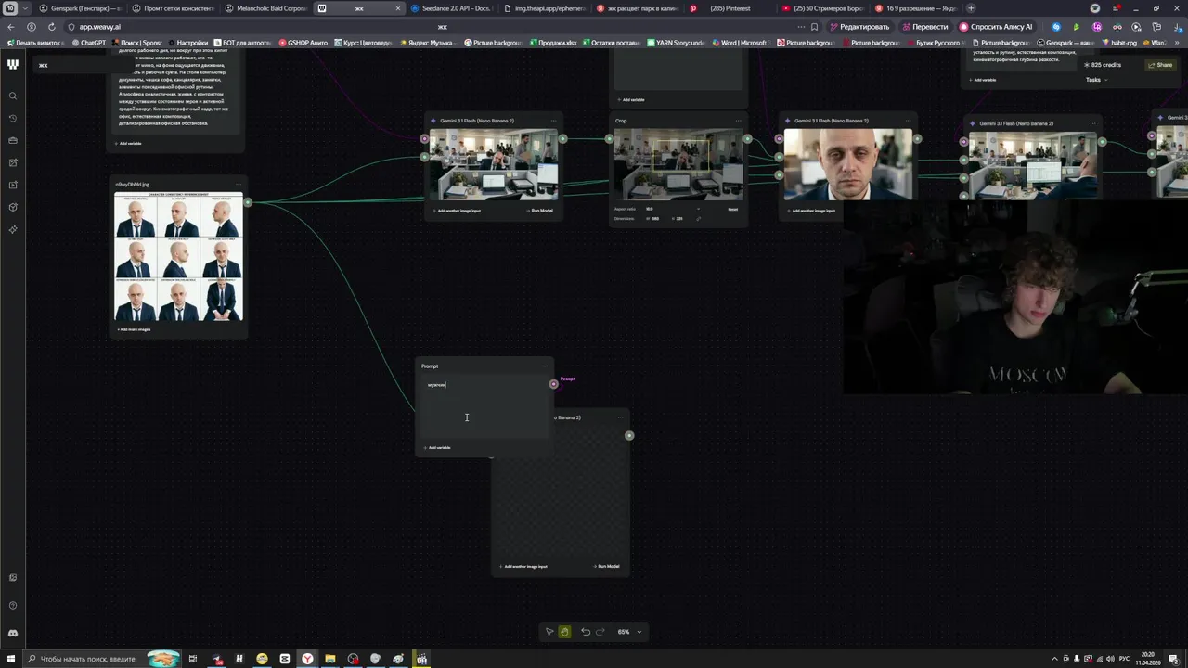
Task: Open the ChatGPT bookmark
Action: click(88, 43)
